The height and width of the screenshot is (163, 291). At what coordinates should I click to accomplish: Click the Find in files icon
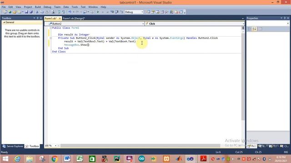tap(53, 12)
